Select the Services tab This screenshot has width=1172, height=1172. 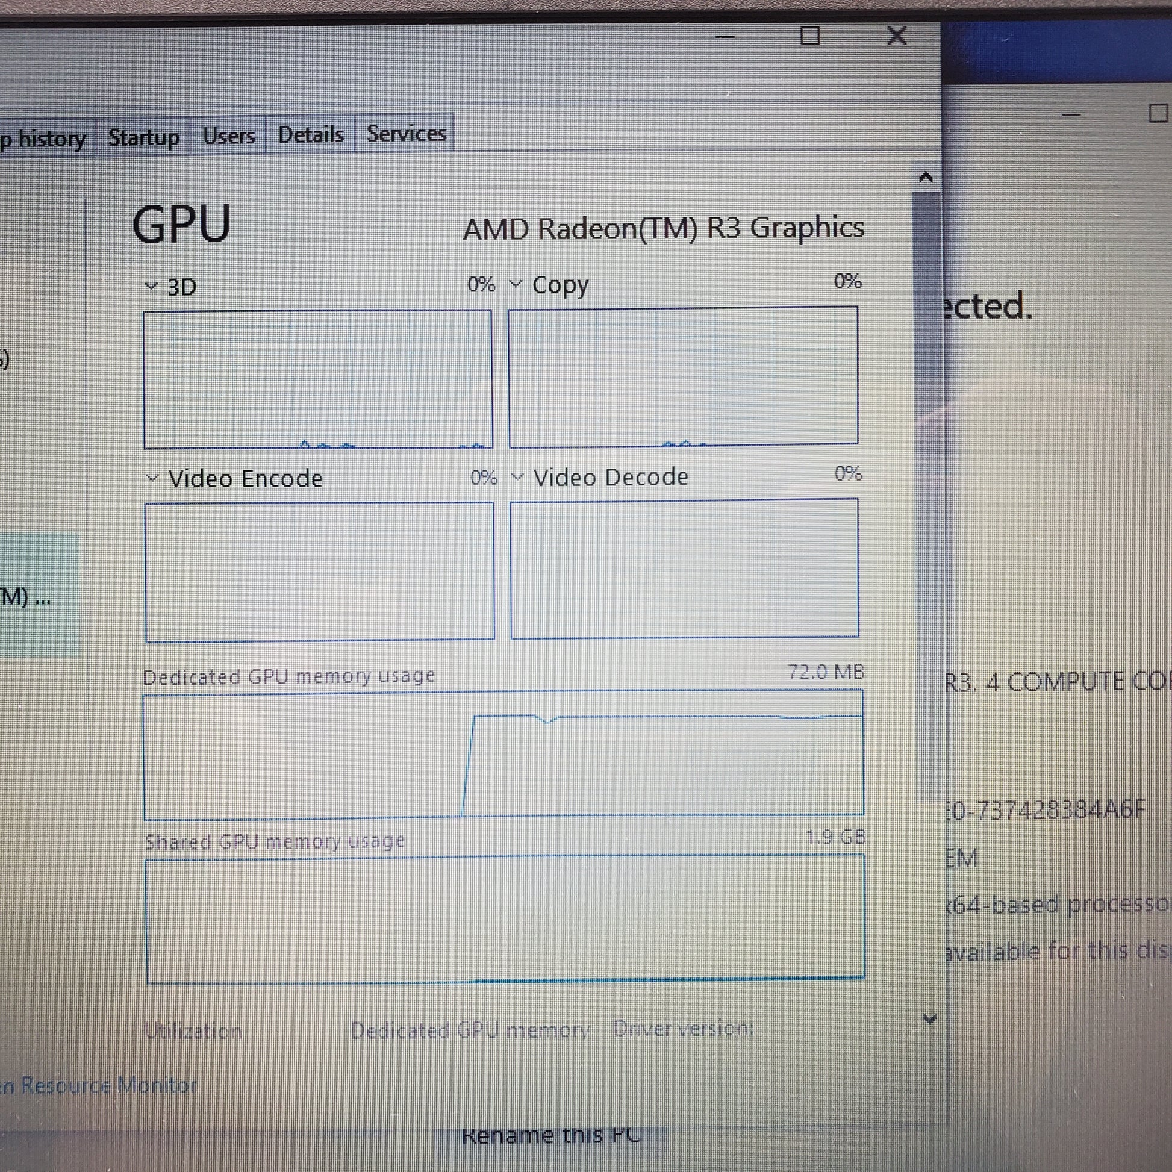tap(406, 133)
